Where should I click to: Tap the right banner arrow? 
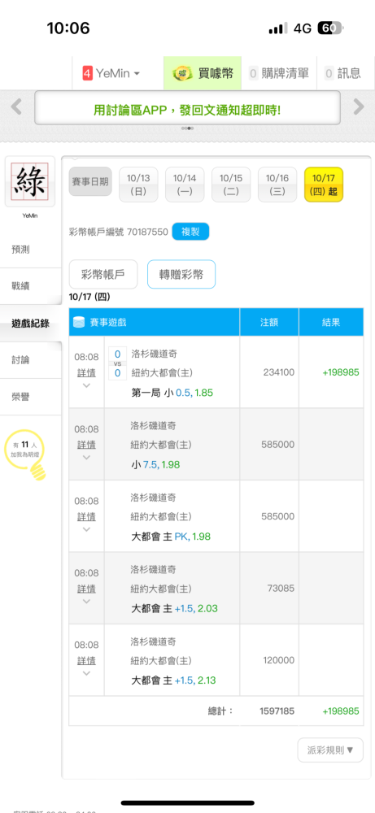(359, 107)
